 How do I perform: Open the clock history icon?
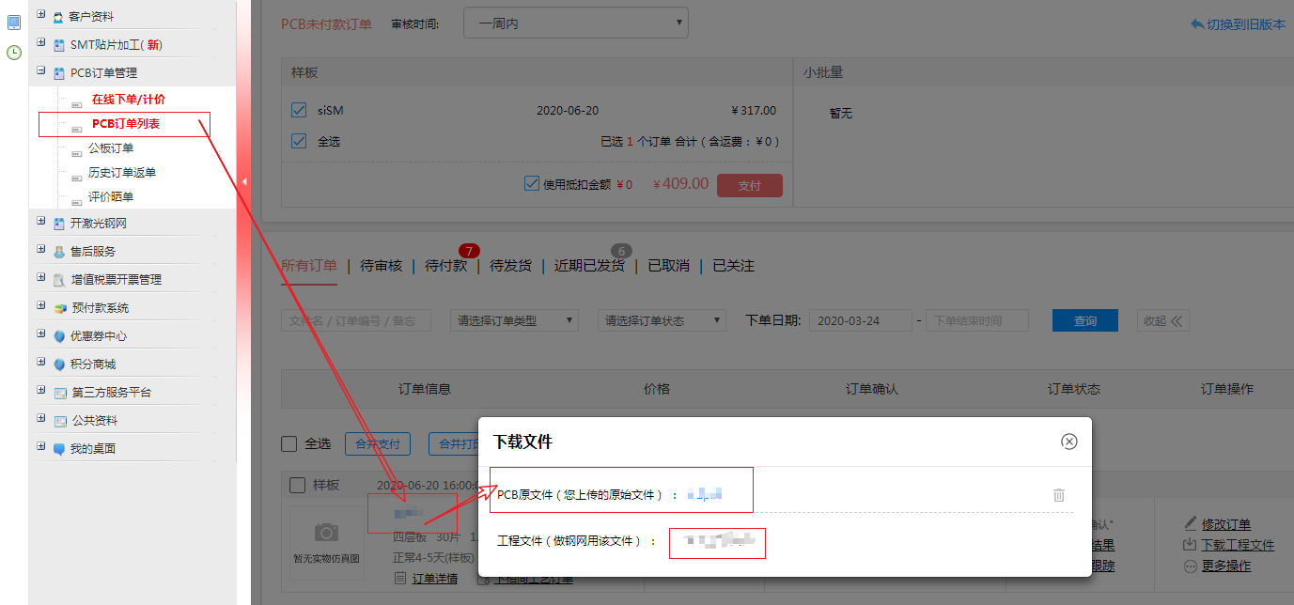click(14, 53)
